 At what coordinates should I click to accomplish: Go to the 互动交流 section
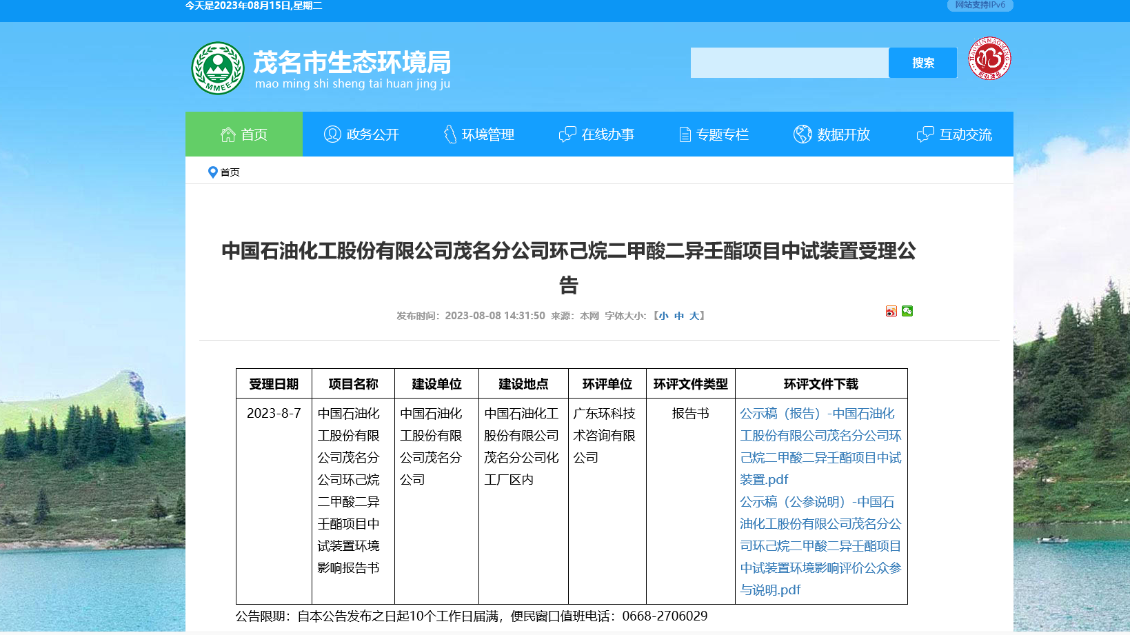click(965, 134)
